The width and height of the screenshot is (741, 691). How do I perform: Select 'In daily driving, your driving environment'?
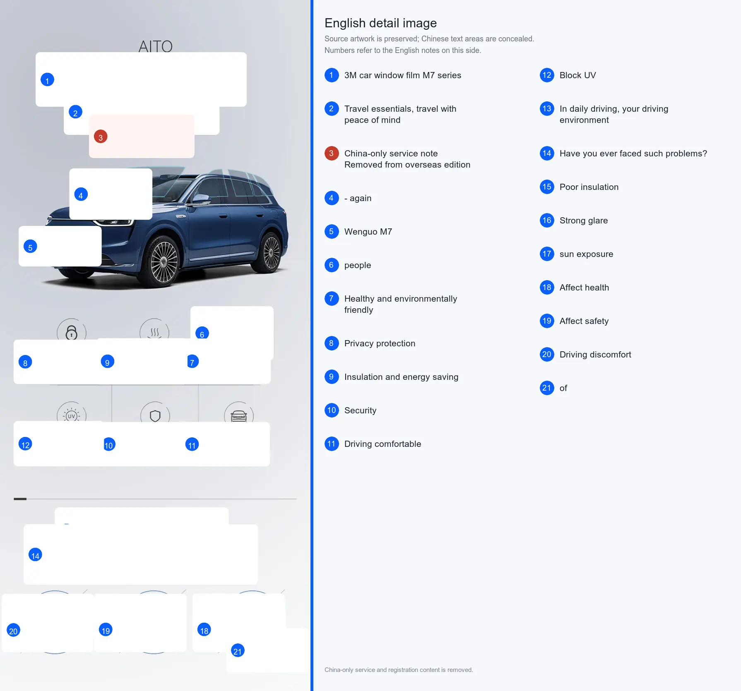[614, 114]
